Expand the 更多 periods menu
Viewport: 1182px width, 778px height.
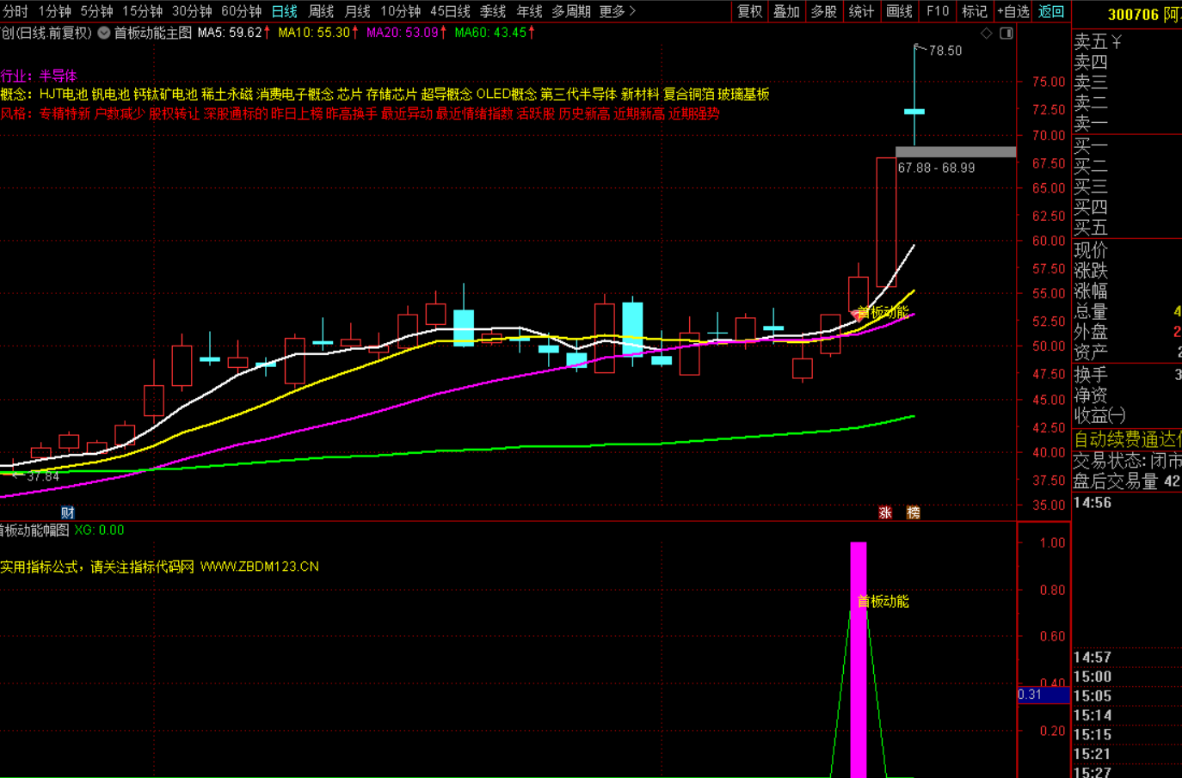pyautogui.click(x=617, y=11)
